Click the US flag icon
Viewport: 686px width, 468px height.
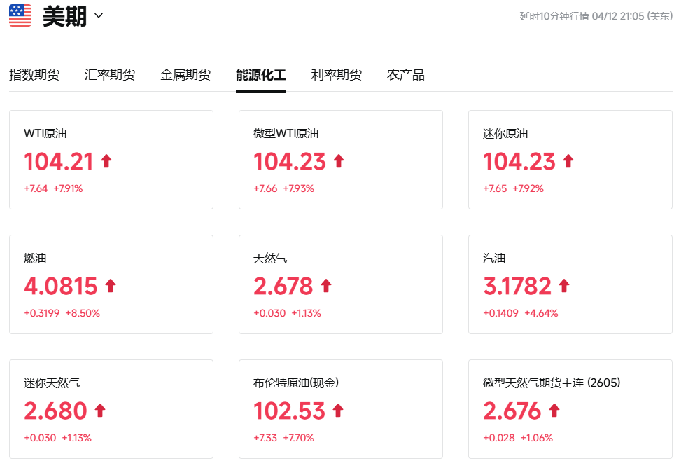point(20,15)
